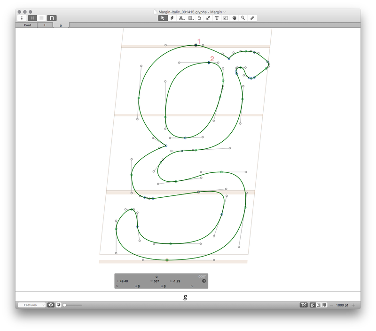Adjust the preview blur slider knob
This screenshot has width=376, height=331.
point(64,305)
